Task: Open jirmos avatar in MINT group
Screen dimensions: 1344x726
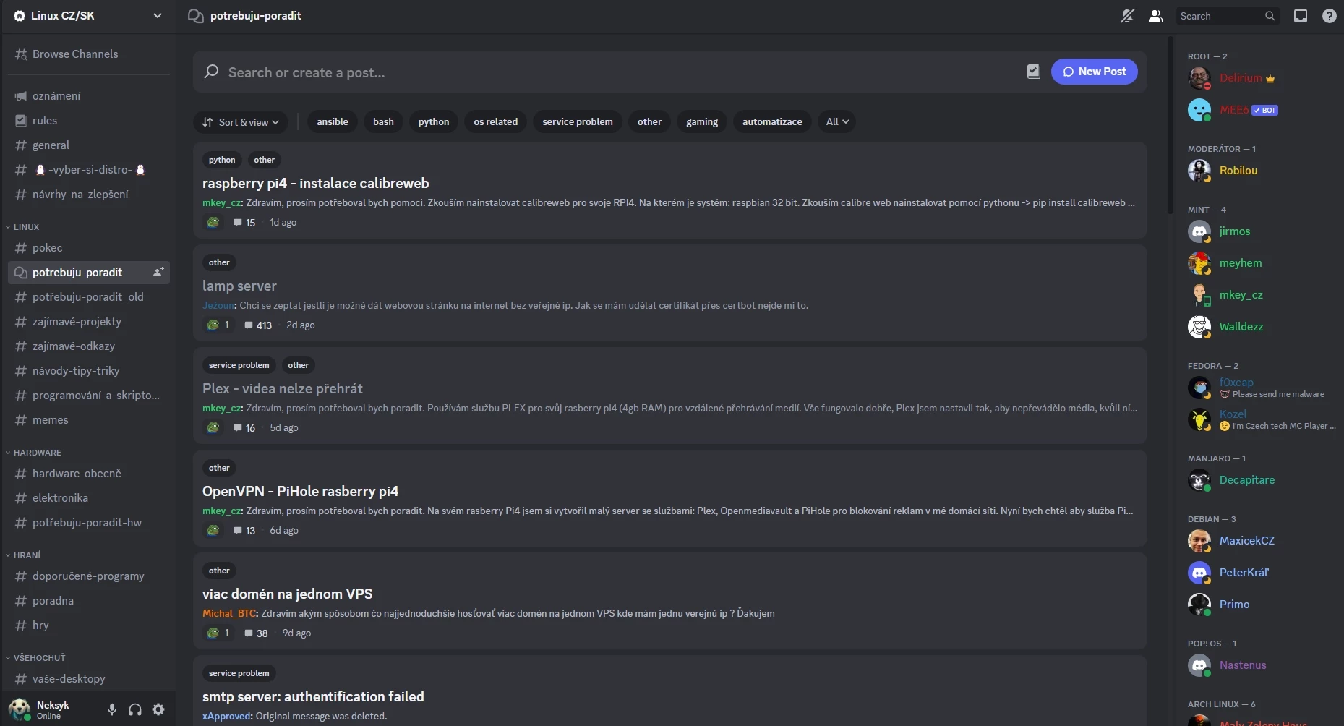Action: click(x=1199, y=231)
